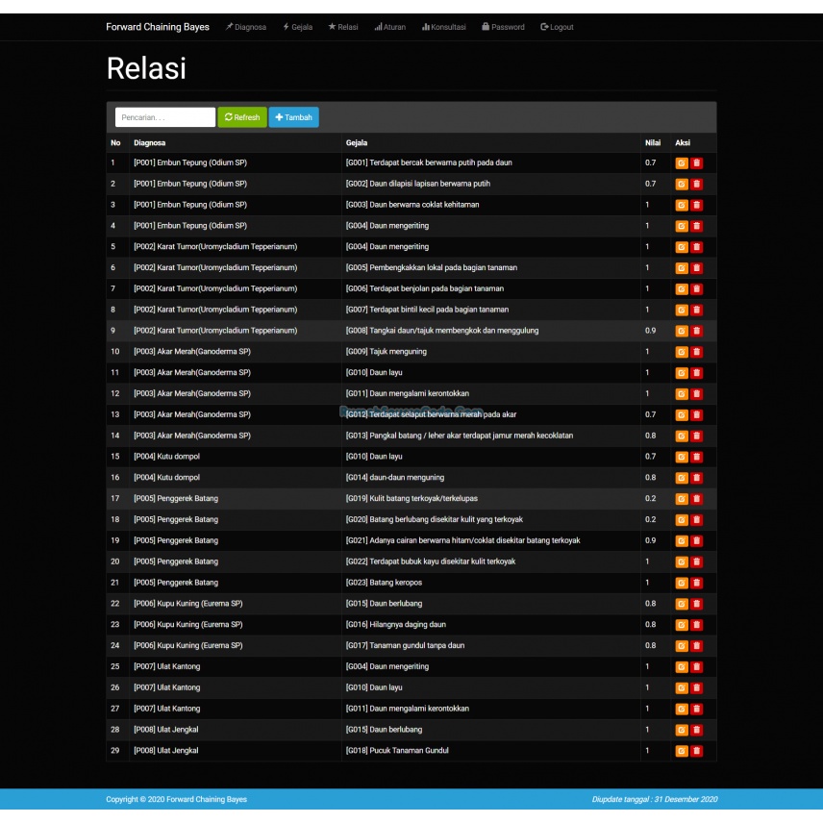
Task: Click the red delete icon in row 1
Action: click(697, 163)
